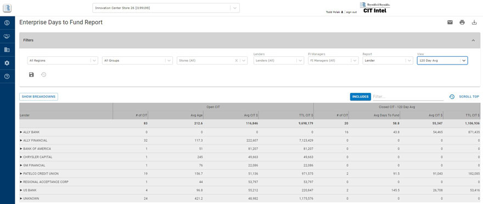Expand the ALLY FINANCIAL row
This screenshot has width=483, height=204.
point(21,141)
